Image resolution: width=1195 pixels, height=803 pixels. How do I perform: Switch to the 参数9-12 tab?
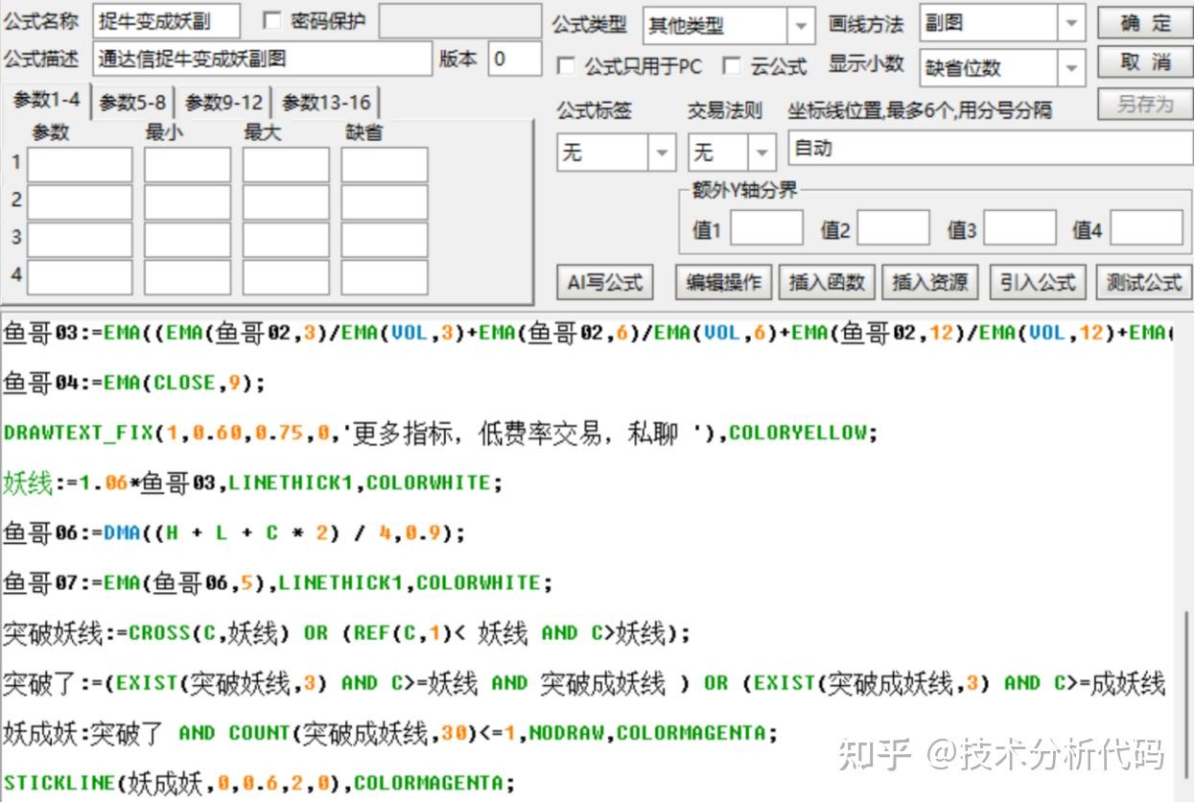pyautogui.click(x=223, y=103)
